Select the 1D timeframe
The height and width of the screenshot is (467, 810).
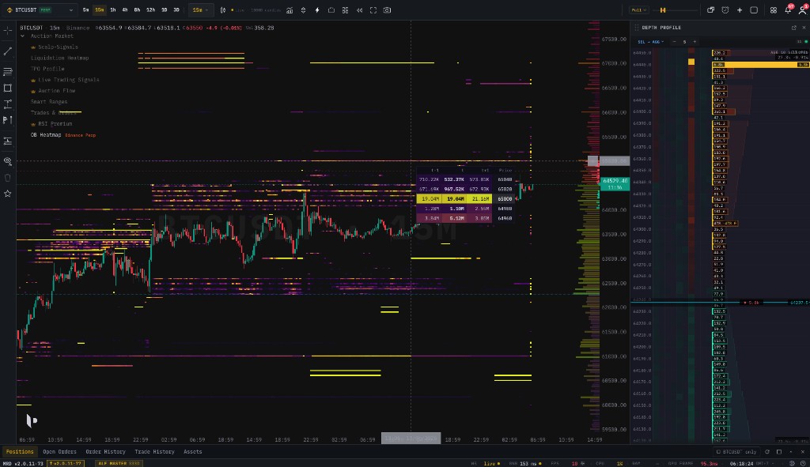(x=165, y=10)
